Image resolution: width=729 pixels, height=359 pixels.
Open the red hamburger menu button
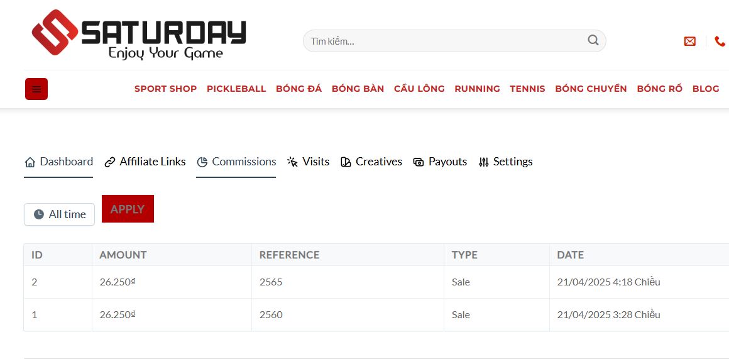pyautogui.click(x=36, y=89)
